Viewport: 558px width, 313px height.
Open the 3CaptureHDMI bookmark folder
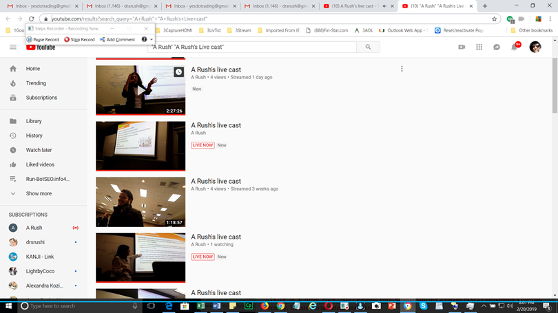pyautogui.click(x=174, y=30)
